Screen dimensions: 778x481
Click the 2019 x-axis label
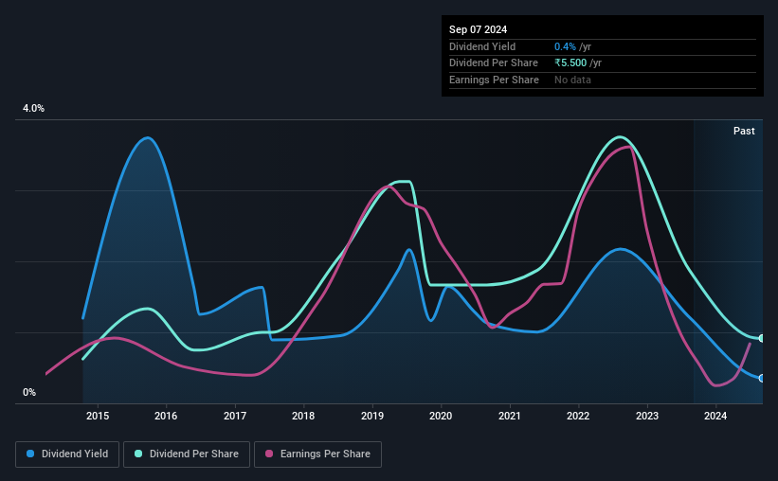point(372,416)
